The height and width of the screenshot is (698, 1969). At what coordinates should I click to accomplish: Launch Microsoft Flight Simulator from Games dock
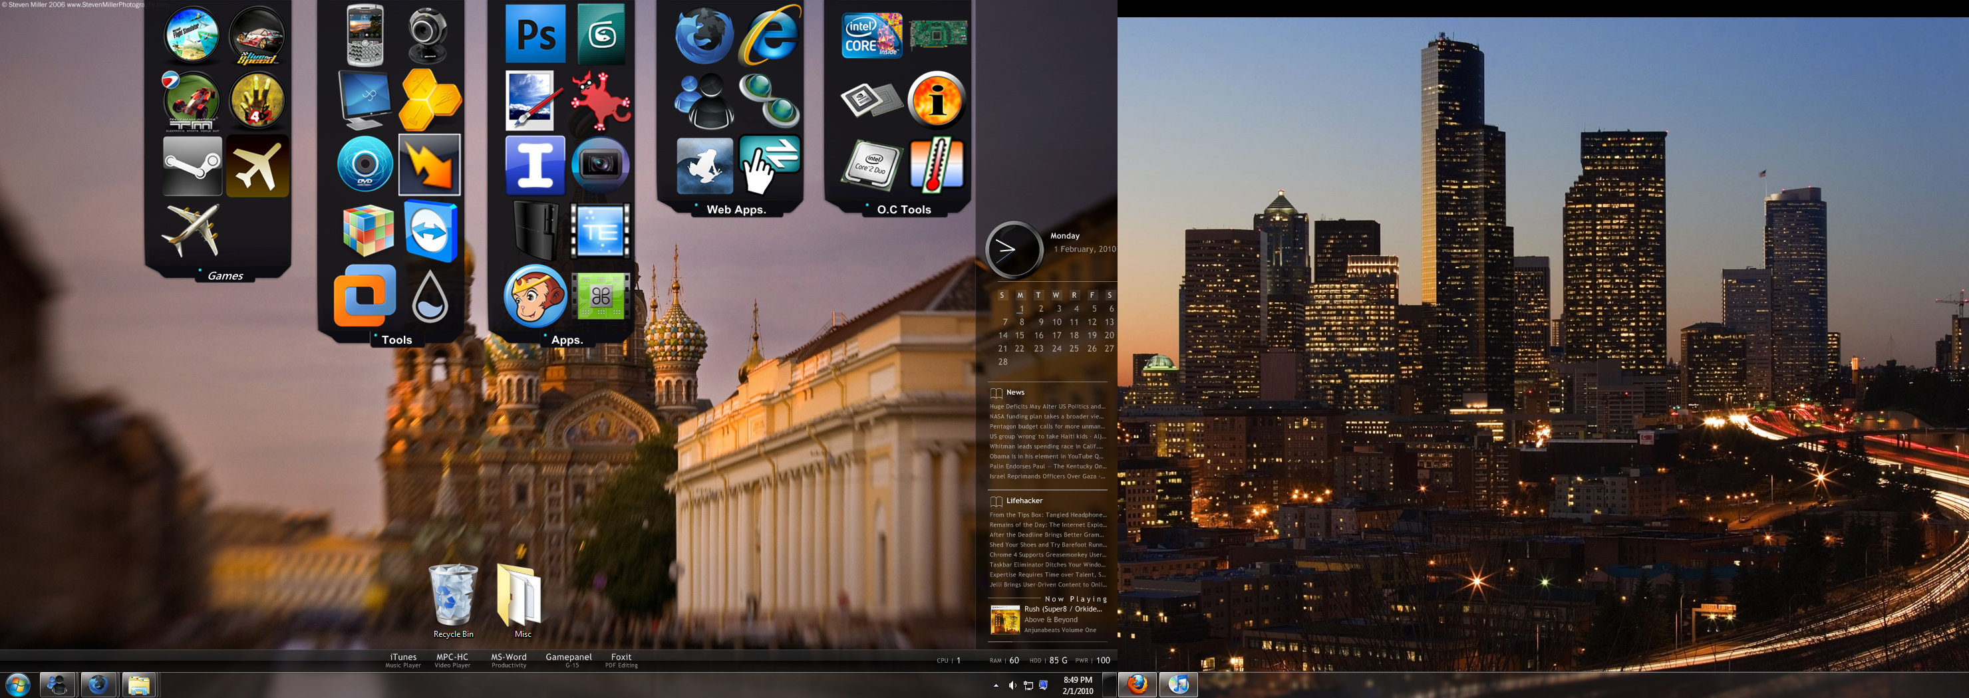point(191,35)
